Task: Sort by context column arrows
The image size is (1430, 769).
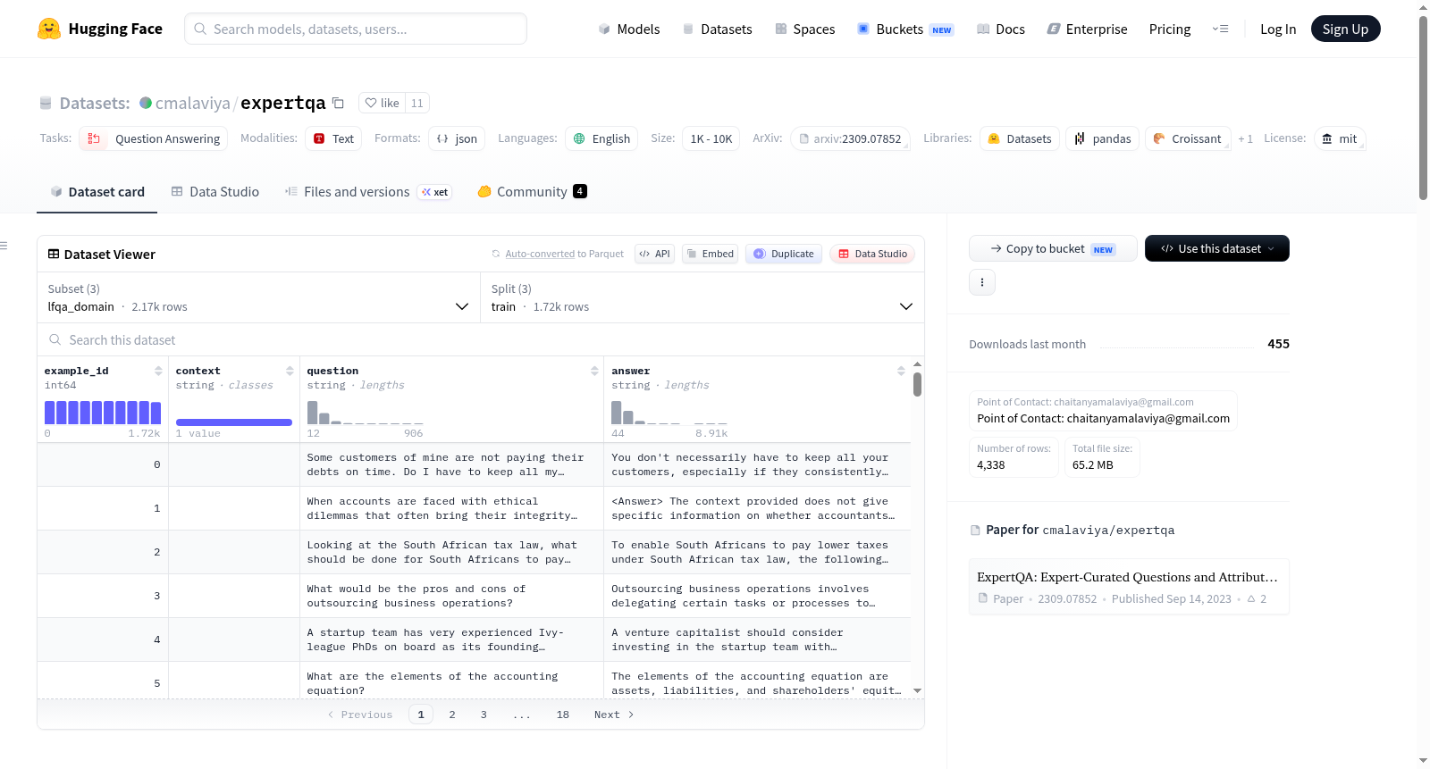Action: pyautogui.click(x=290, y=371)
